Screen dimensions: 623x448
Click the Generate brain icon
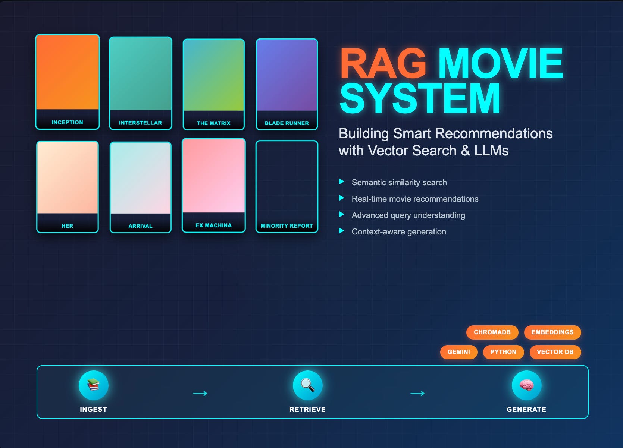526,385
